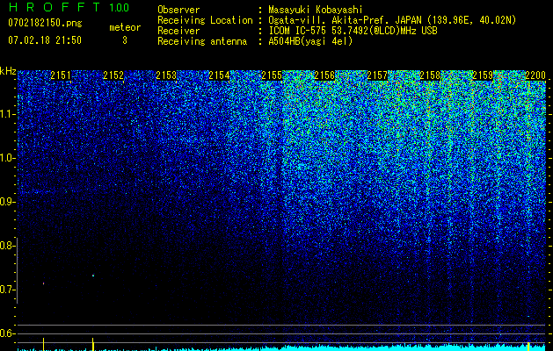Click the 'Observer' label
Screen dimensions: 553x351
coord(178,10)
